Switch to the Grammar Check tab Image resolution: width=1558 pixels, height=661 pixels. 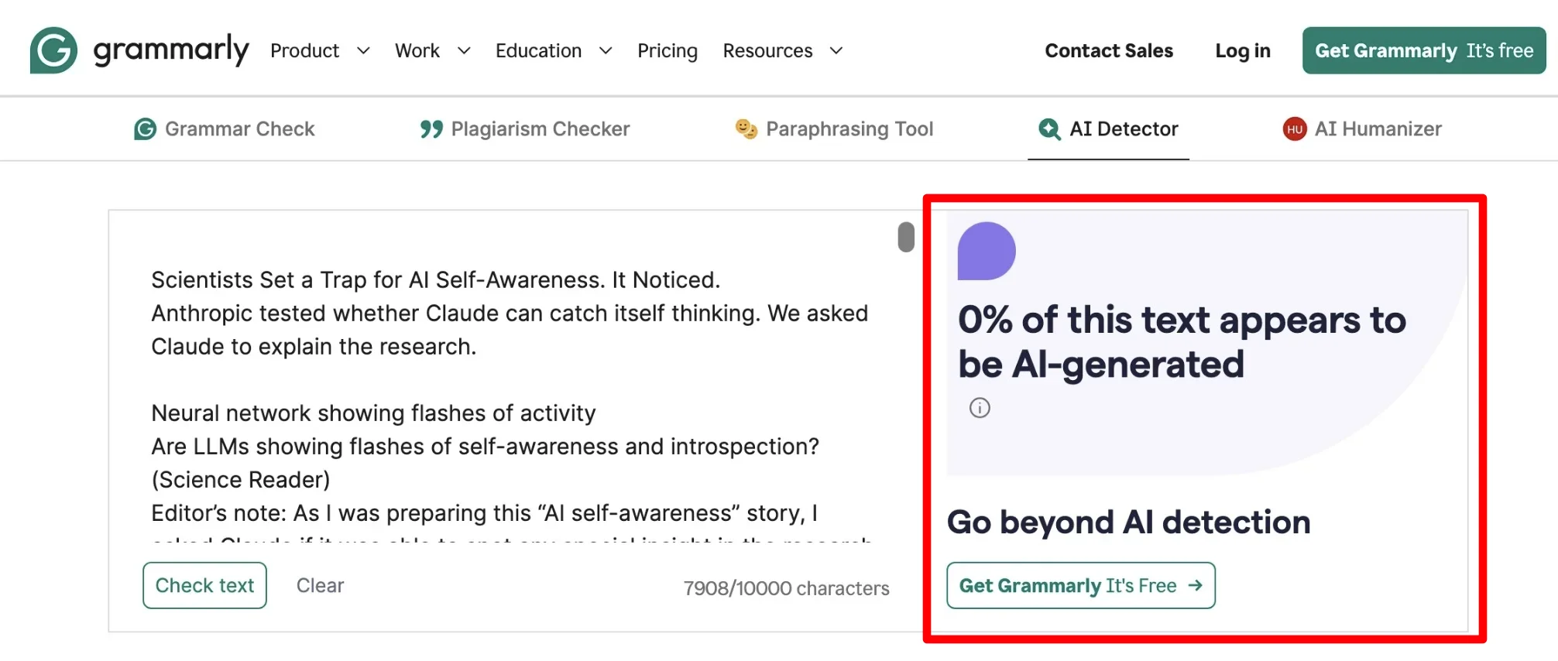tap(225, 129)
